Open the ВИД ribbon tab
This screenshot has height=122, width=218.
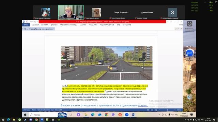click(x=118, y=25)
